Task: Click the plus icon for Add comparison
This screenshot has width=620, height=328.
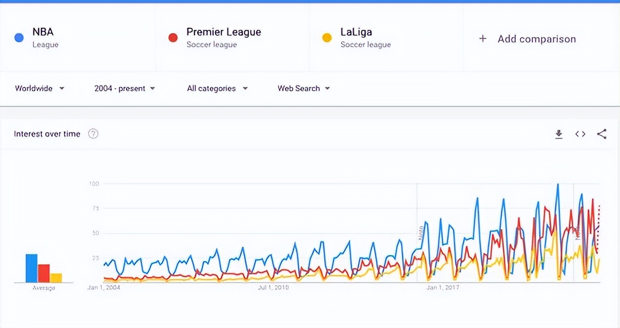Action: point(482,39)
